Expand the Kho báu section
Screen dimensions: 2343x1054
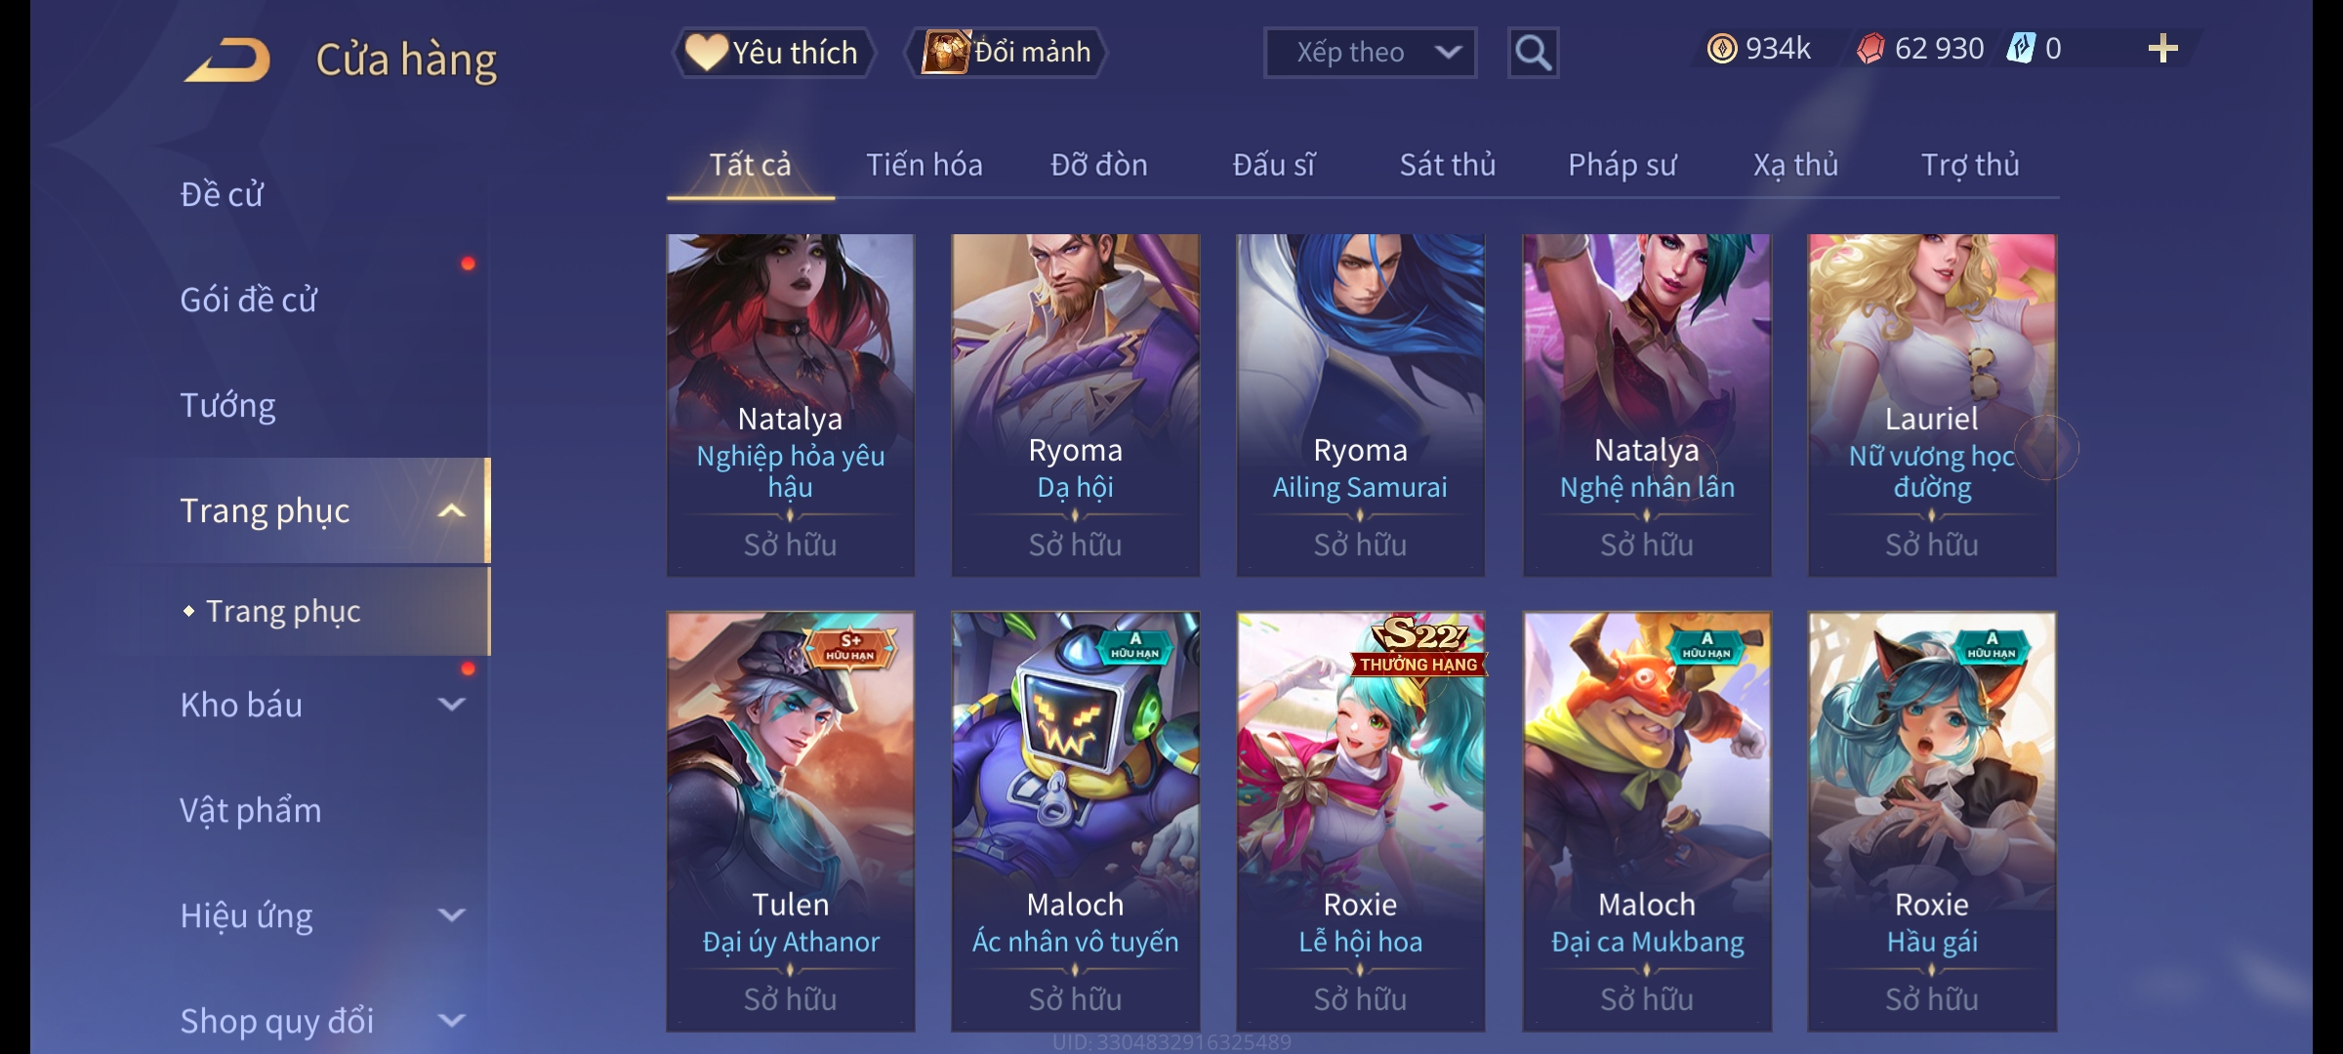coord(451,705)
